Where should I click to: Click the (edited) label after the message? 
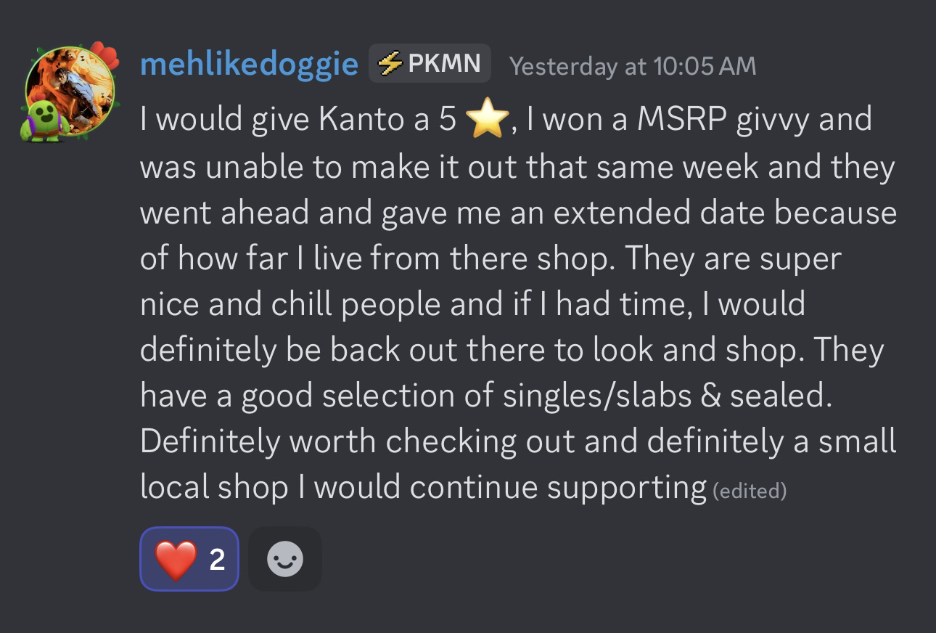[x=750, y=491]
